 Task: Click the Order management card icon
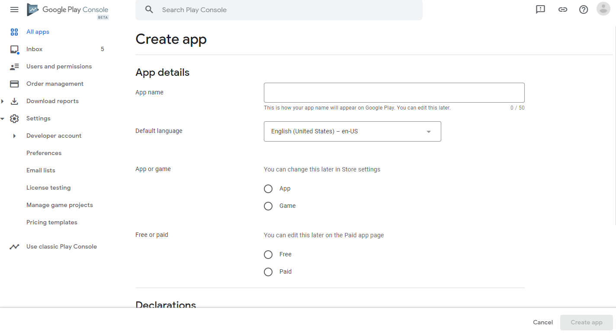click(x=14, y=84)
